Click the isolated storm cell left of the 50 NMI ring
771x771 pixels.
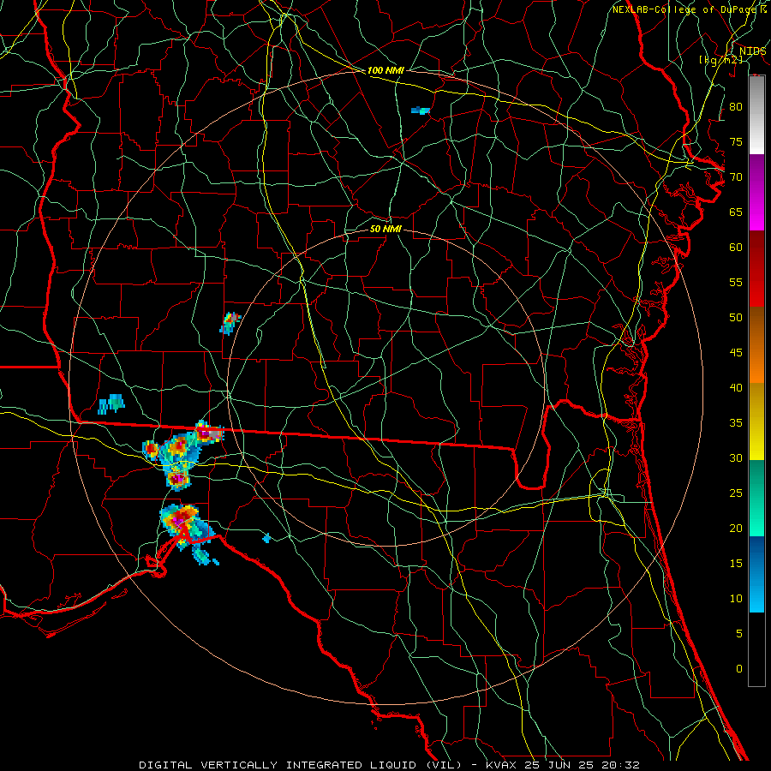click(x=230, y=323)
